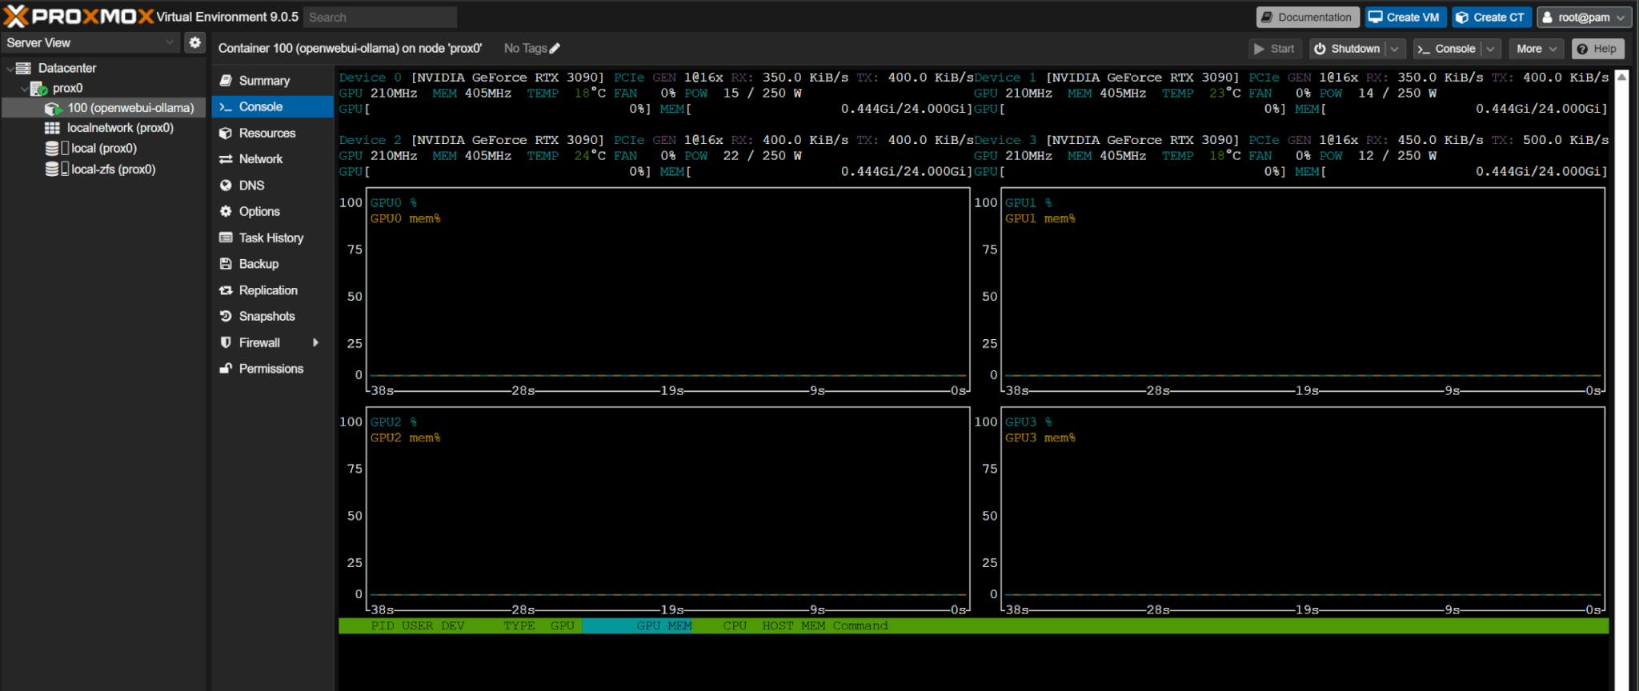
Task: Open the Task History list
Action: click(x=270, y=238)
